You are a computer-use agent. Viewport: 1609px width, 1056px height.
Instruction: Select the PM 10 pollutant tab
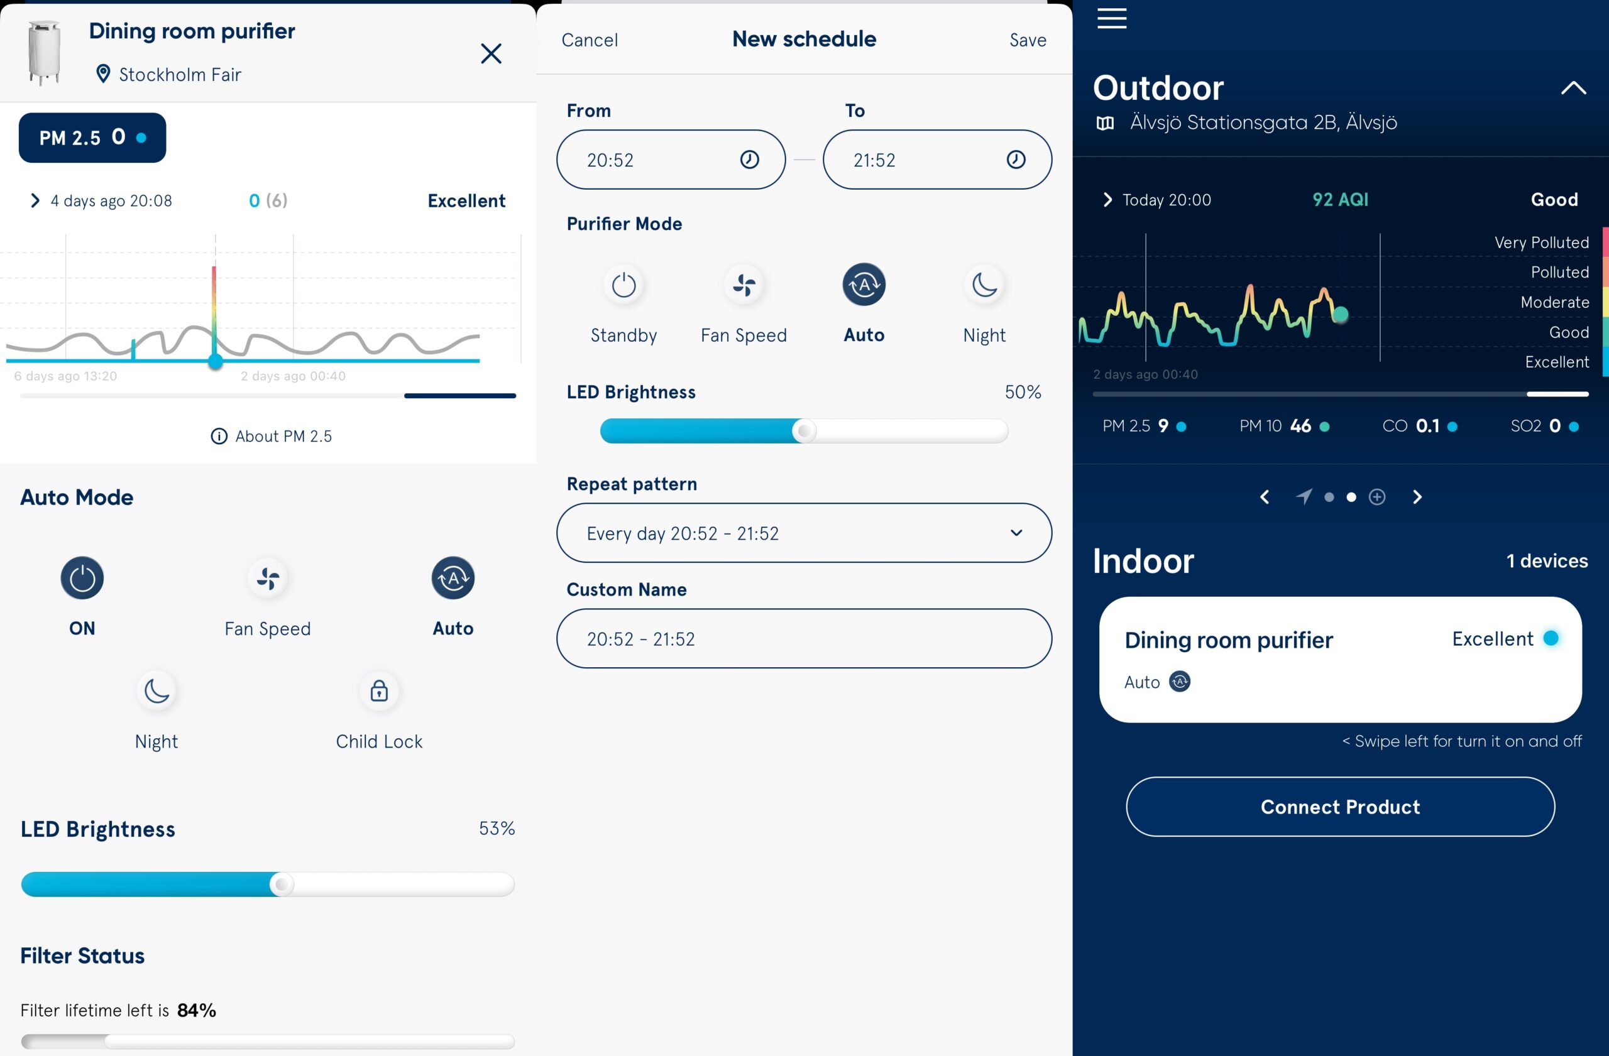[x=1284, y=427]
